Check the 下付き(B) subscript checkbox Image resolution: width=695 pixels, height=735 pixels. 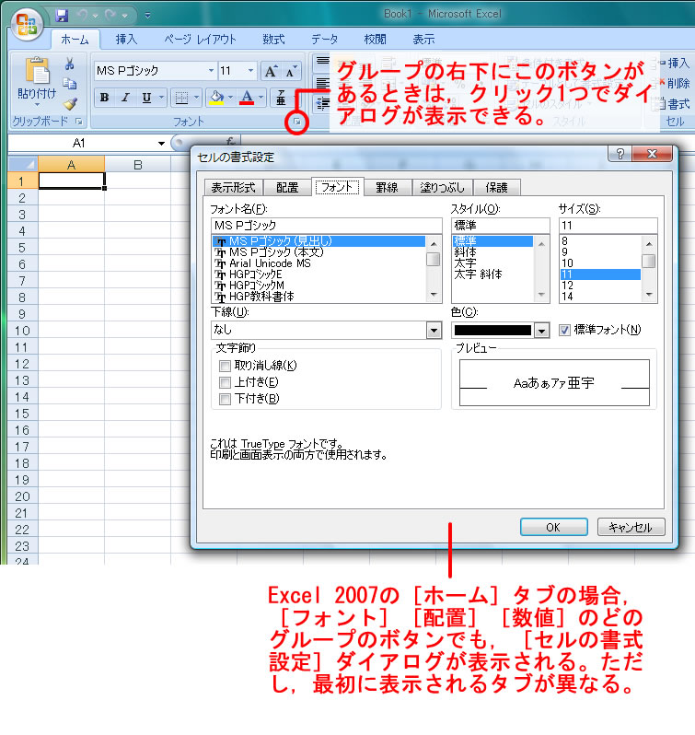226,399
